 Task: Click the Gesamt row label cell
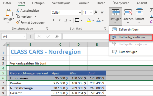(x=30, y=93)
